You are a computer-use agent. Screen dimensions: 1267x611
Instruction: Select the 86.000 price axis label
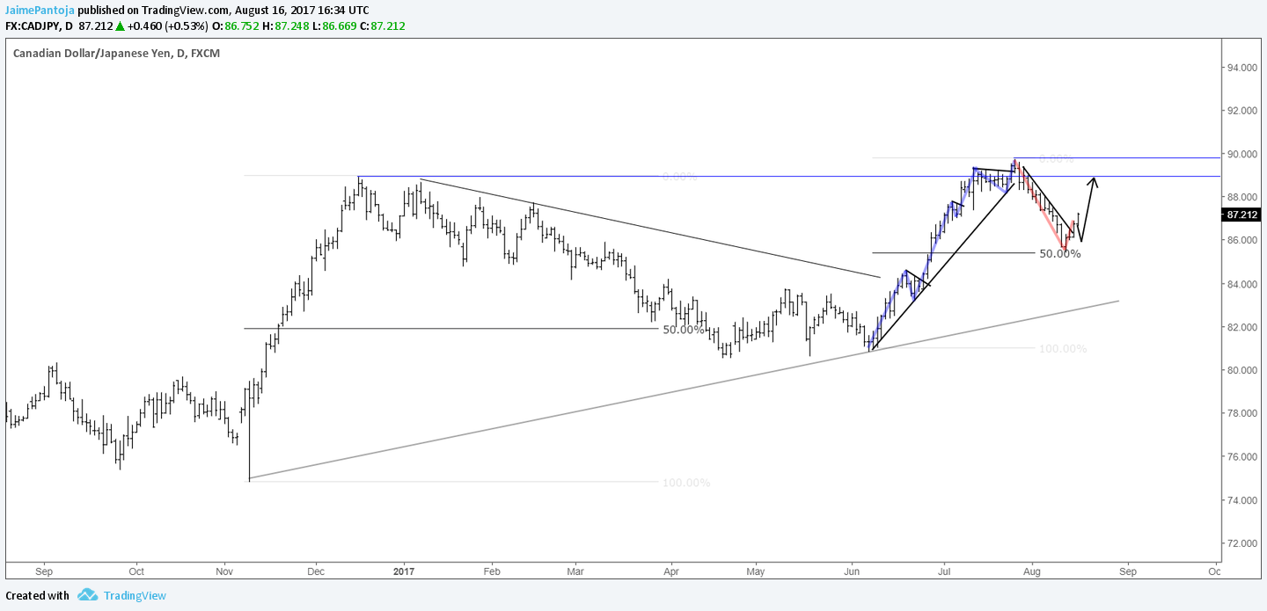pyautogui.click(x=1242, y=241)
